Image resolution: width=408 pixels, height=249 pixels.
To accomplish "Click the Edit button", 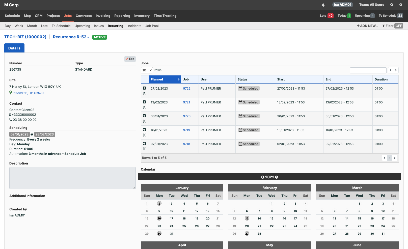I will (x=130, y=59).
